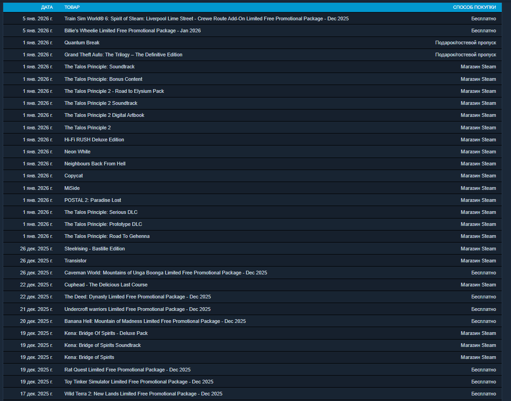Select Wild Terra 2: New Lands package
The image size is (511, 401).
pos(252,394)
